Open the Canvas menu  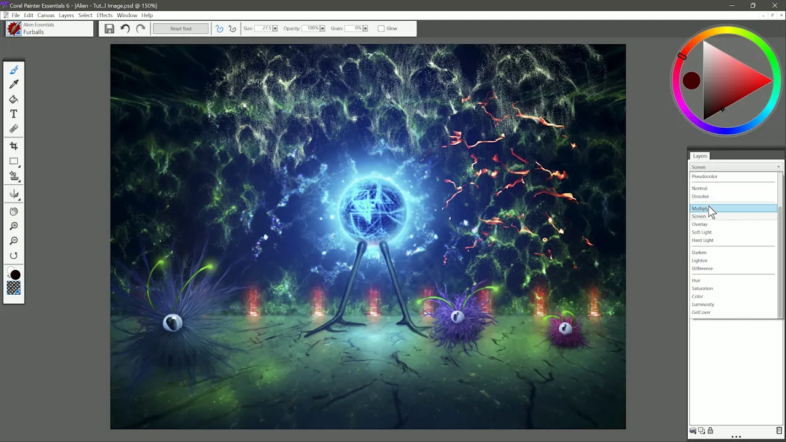point(46,15)
